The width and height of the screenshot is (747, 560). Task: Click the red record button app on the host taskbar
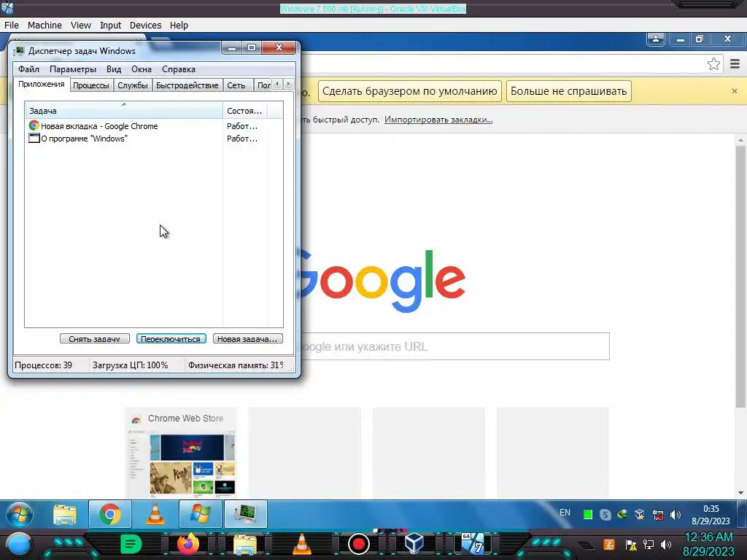[359, 544]
